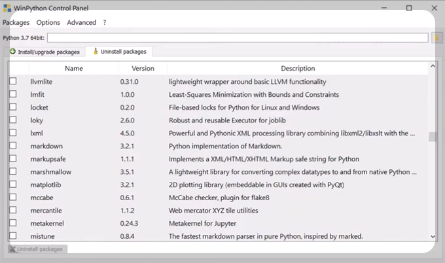Viewport: 445px width, 263px height.
Task: Click 'File-based locks for Python' description
Action: point(244,107)
